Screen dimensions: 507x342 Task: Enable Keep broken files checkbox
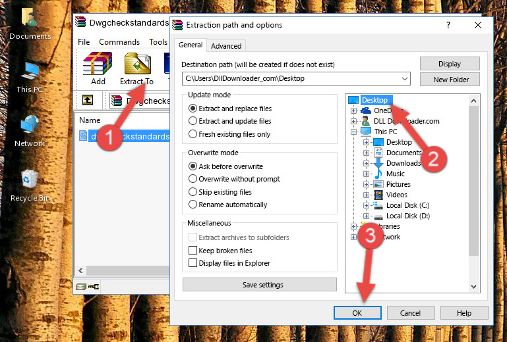[193, 251]
